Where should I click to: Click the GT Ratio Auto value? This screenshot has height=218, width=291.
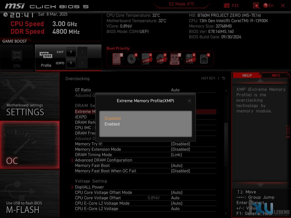coord(175,90)
